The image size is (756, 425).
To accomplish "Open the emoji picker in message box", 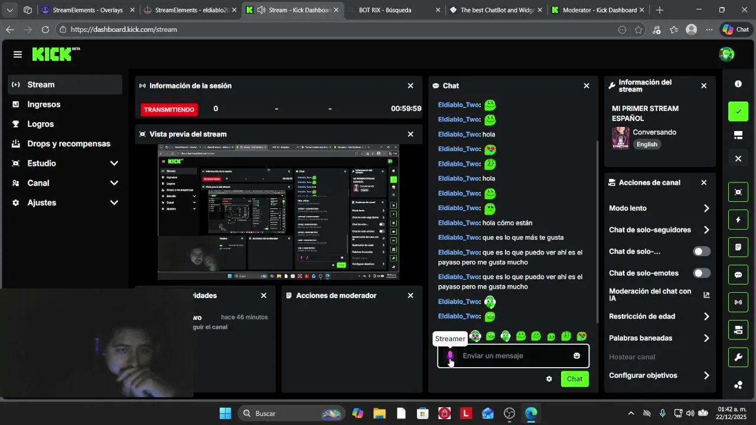I will tap(576, 355).
